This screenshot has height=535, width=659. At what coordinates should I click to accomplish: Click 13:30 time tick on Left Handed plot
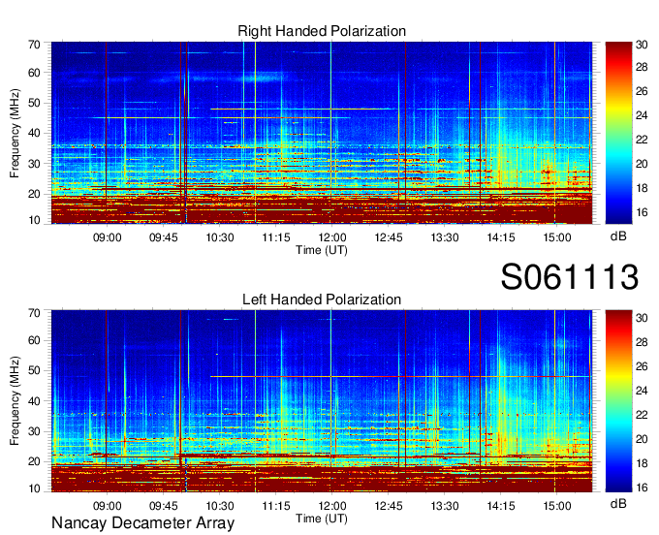(445, 506)
